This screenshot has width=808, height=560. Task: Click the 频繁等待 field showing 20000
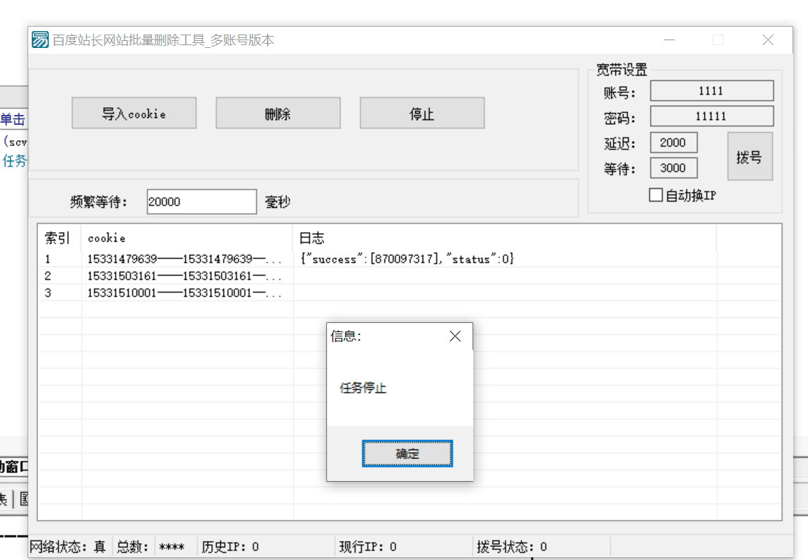click(201, 202)
